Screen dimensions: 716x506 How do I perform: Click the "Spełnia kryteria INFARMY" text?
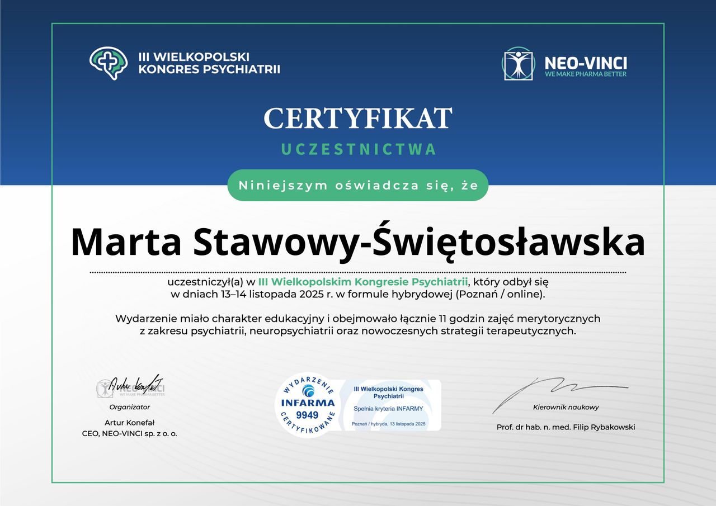[388, 409]
